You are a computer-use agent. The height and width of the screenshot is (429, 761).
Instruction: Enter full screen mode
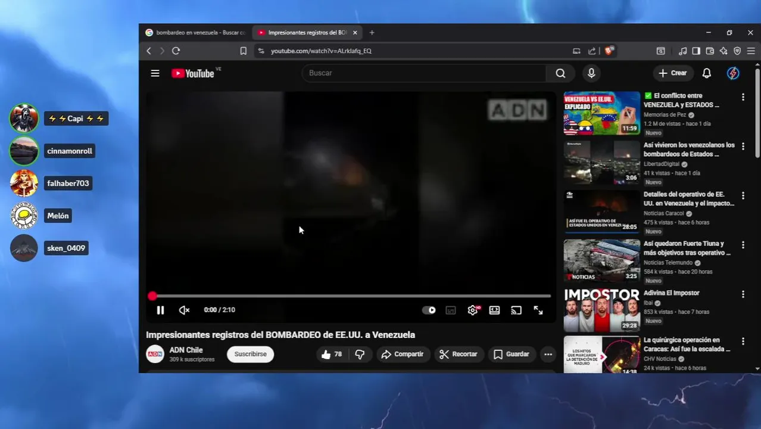pos(538,310)
